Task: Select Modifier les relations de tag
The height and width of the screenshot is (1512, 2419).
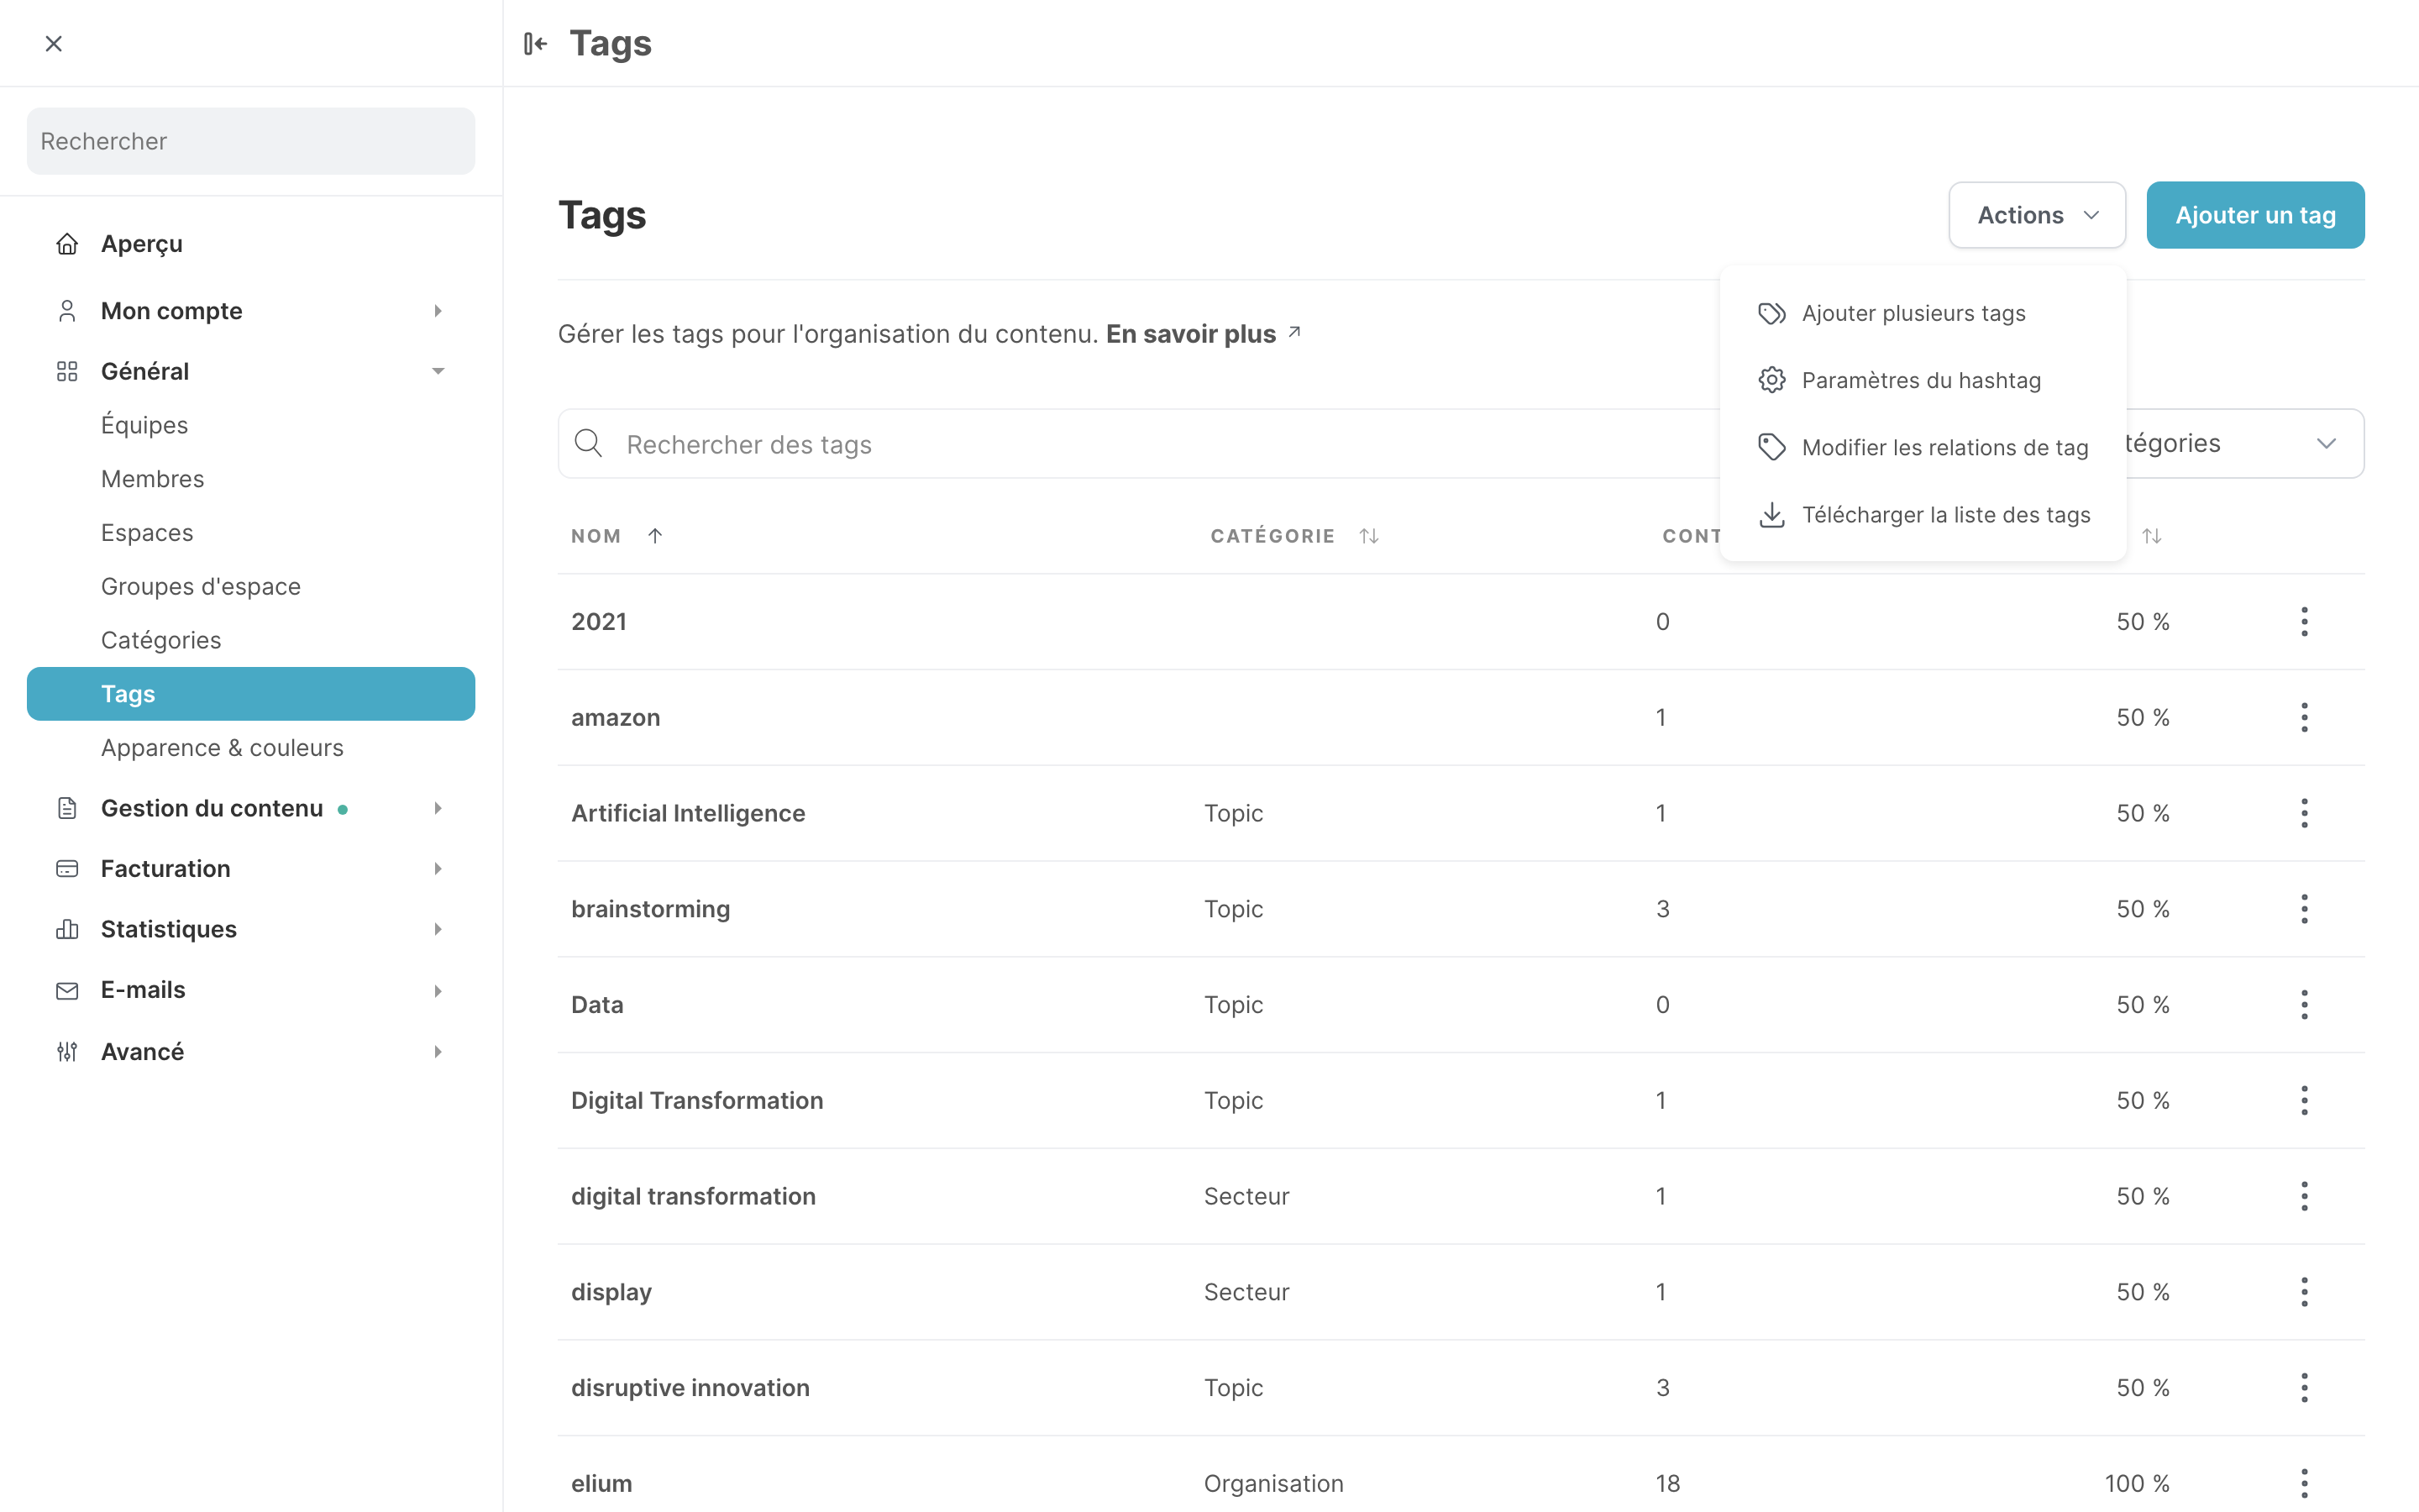Action: coord(1923,447)
